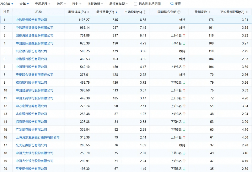Open the 中信证券股份有限公司 detail link
This screenshot has width=252, height=172.
(31, 20)
